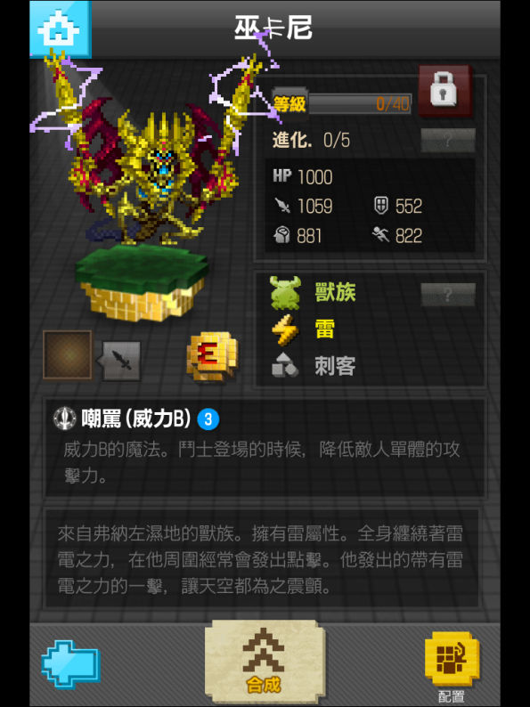Tap the defense stat 552 shield icon
This screenshot has width=530, height=707.
pyautogui.click(x=381, y=206)
